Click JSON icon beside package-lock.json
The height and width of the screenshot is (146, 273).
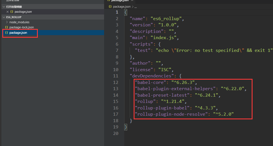[x=7, y=27]
